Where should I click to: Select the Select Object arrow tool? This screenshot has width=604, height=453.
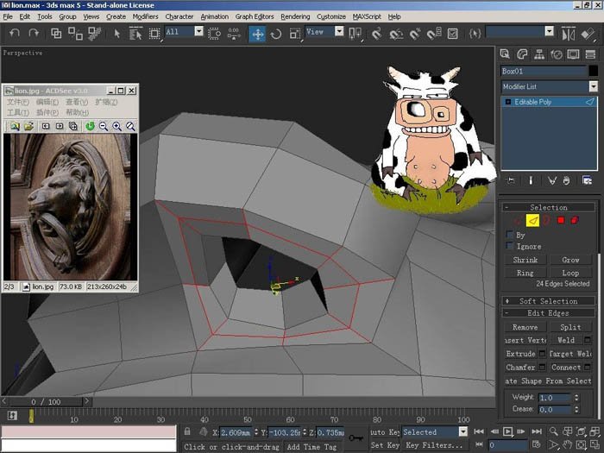click(x=117, y=34)
